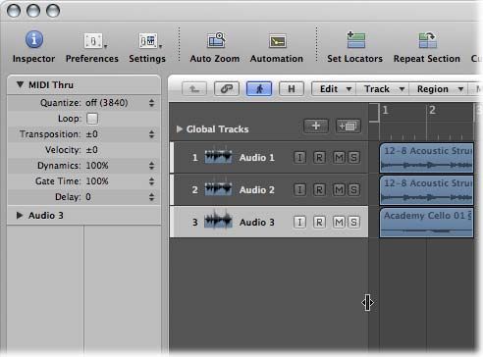Image resolution: width=483 pixels, height=357 pixels.
Task: Open the Preferences toolbar icon
Action: point(93,41)
